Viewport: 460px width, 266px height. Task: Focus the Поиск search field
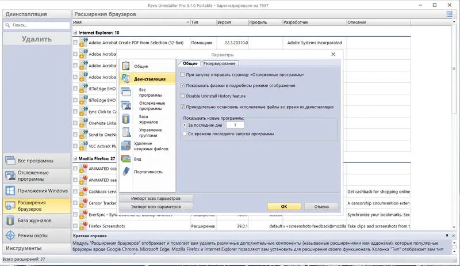(x=37, y=25)
